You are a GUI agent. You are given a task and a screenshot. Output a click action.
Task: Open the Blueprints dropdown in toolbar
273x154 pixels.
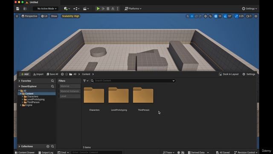click(76, 9)
